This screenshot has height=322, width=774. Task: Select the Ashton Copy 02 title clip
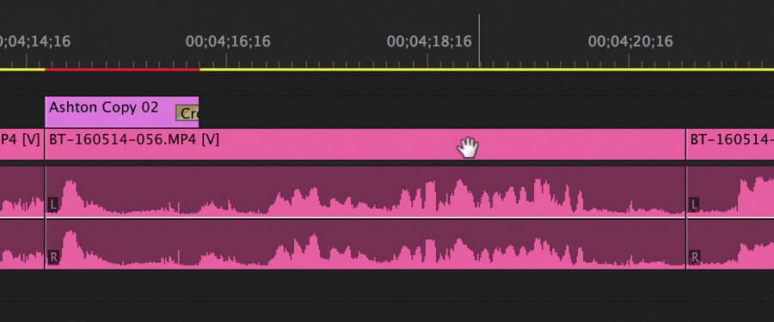coord(111,112)
